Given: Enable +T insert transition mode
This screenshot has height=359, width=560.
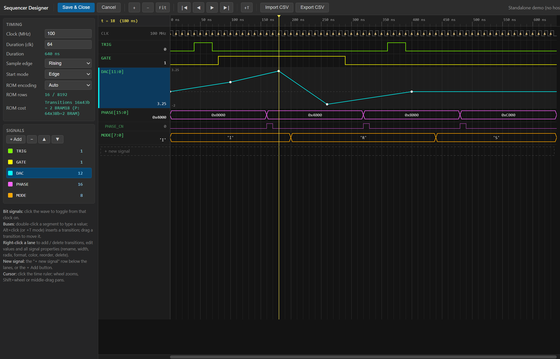Looking at the screenshot, I should tap(246, 7).
